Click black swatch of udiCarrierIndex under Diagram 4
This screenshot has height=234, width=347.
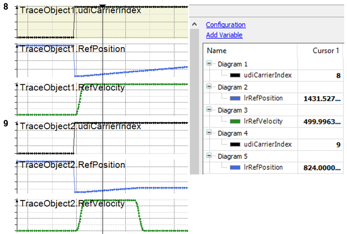[x=235, y=144]
